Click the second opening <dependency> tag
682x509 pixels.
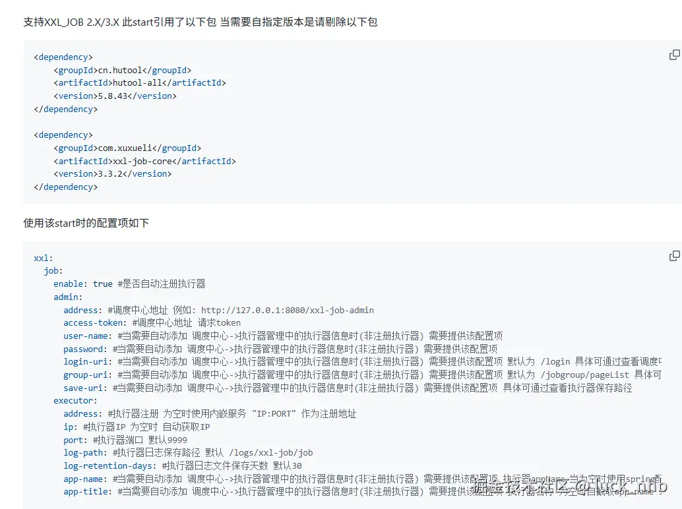(x=63, y=135)
